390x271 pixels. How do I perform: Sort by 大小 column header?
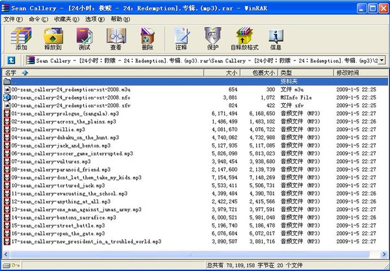pos(222,73)
